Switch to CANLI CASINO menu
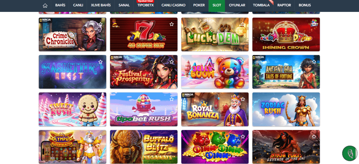The width and height of the screenshot is (359, 164). (173, 5)
